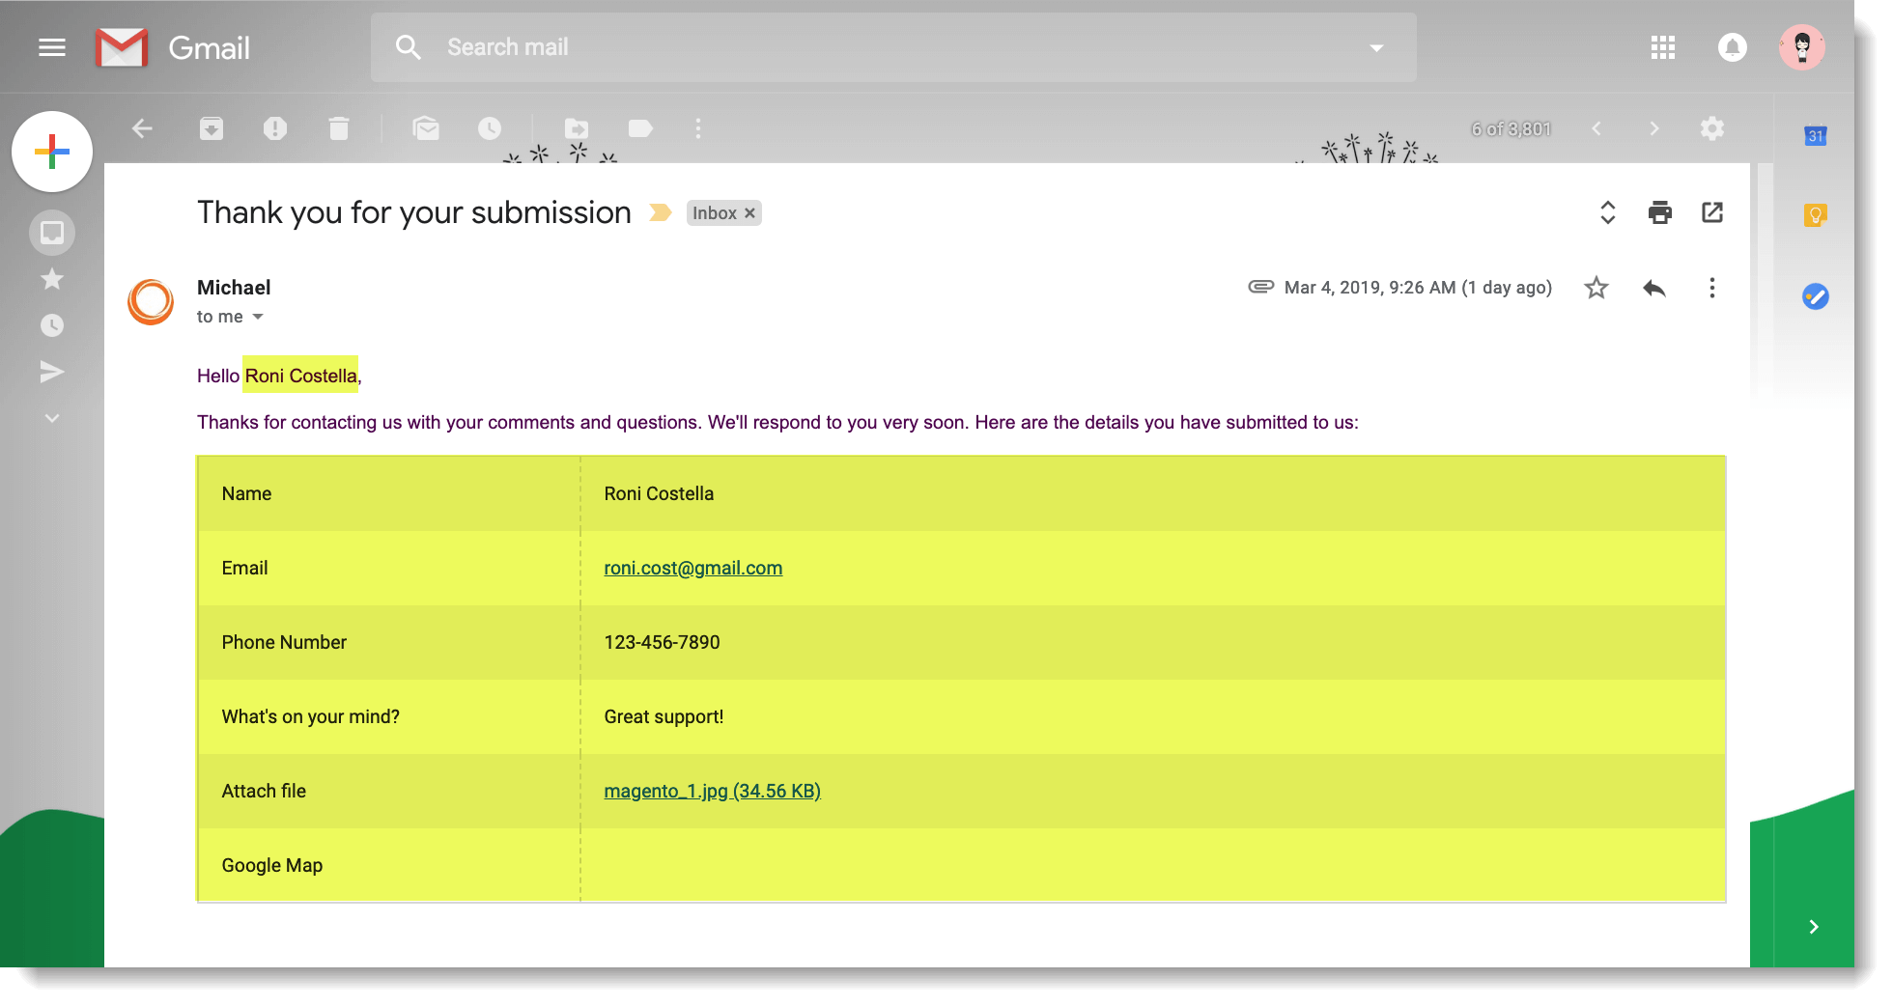Download the magento_1.jpg attachment

(x=712, y=790)
